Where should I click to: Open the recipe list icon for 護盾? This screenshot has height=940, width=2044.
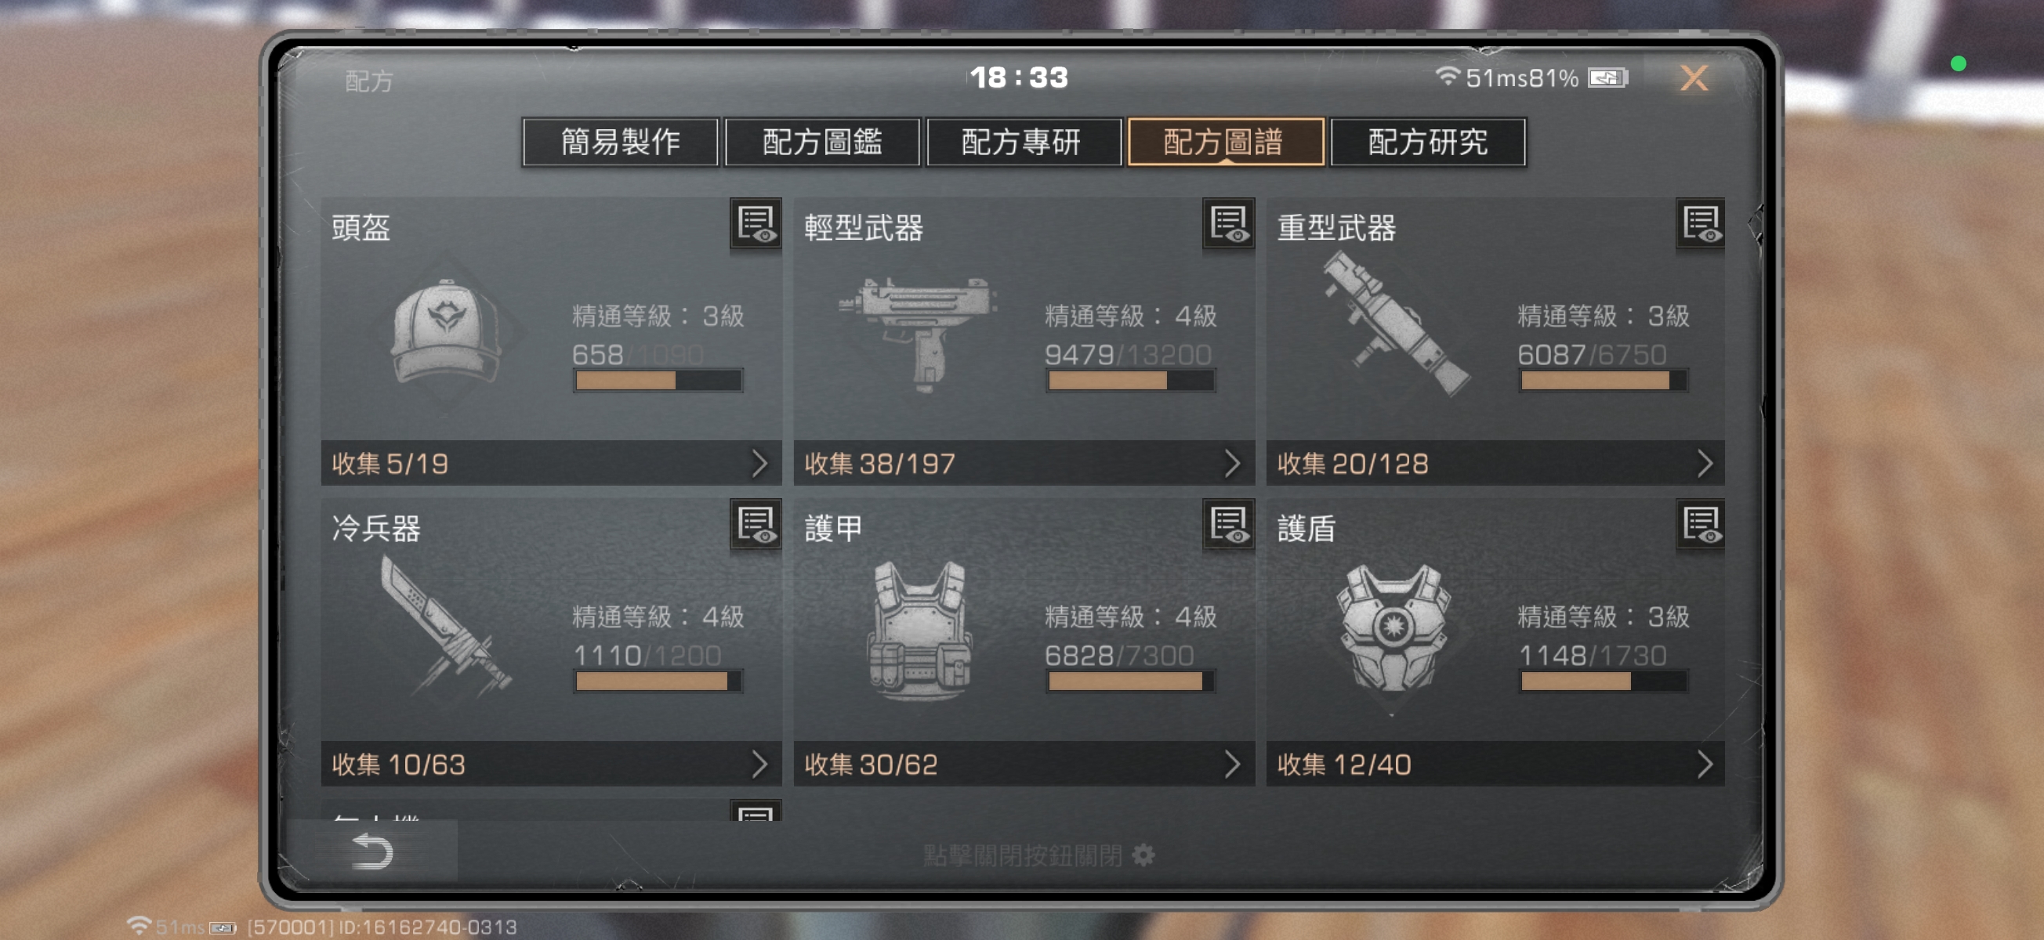(1701, 524)
